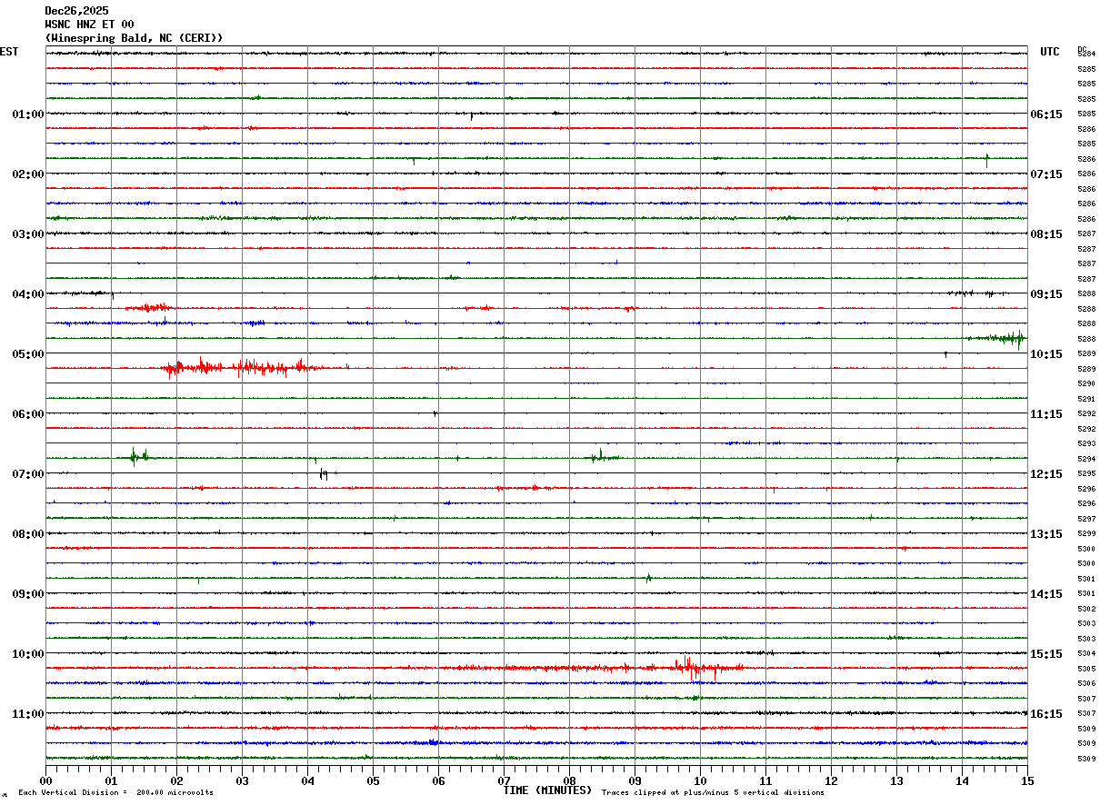
Task: Select the 10:00 EST row label
Action: click(x=28, y=654)
